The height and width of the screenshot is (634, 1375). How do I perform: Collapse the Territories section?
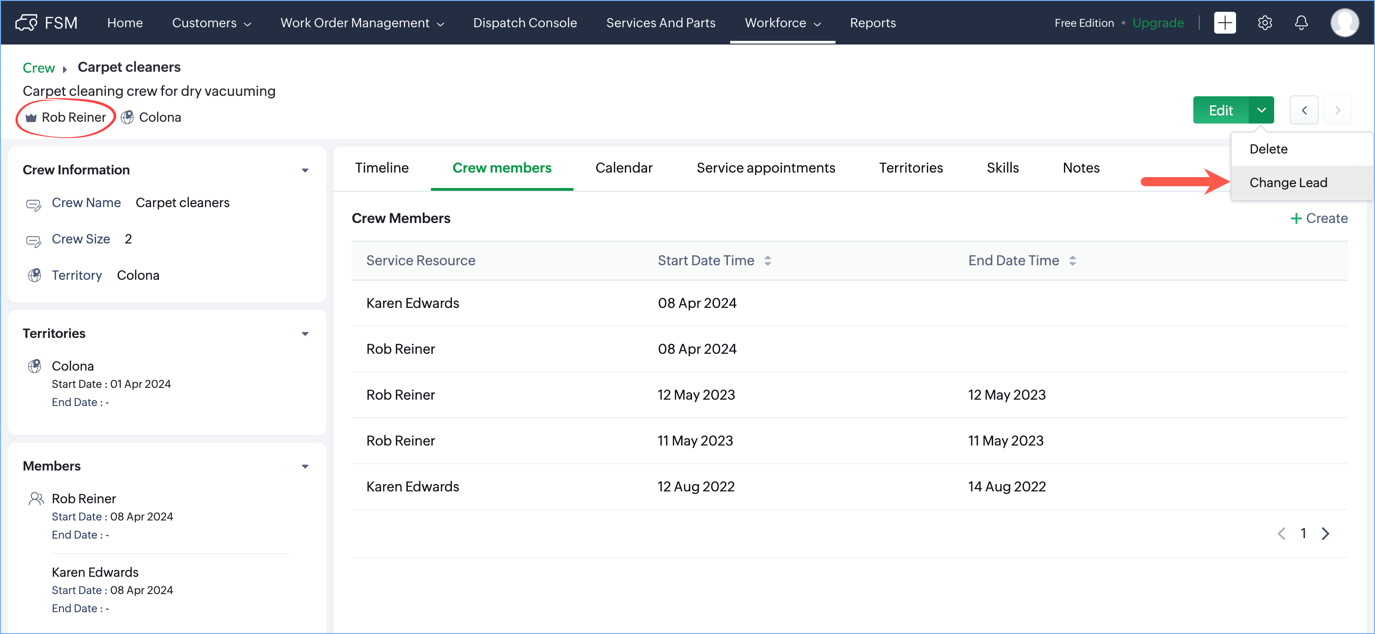pos(305,333)
